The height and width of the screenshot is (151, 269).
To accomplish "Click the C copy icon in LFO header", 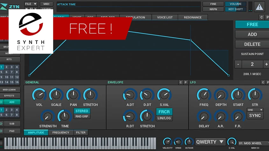I will point(263,82).
